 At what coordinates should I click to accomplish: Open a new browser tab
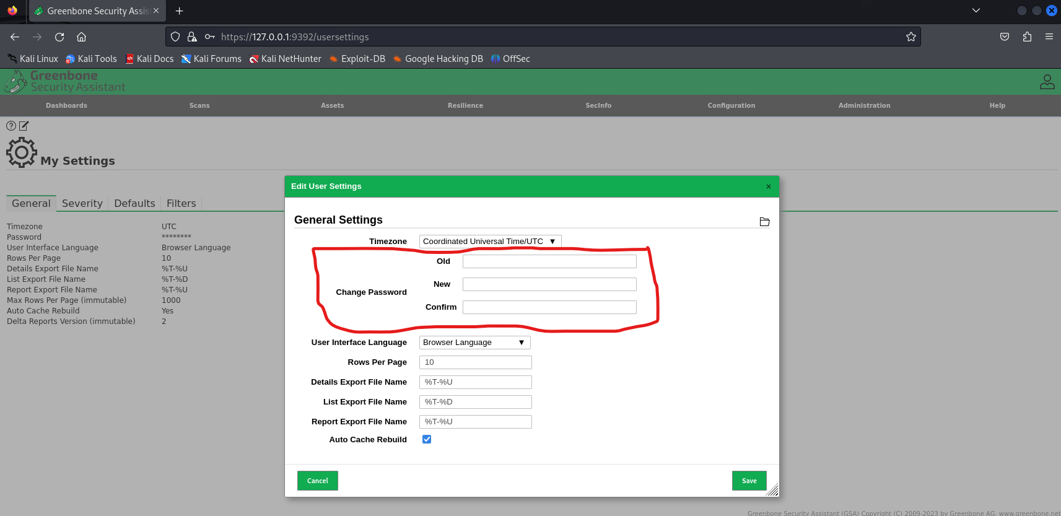click(180, 11)
